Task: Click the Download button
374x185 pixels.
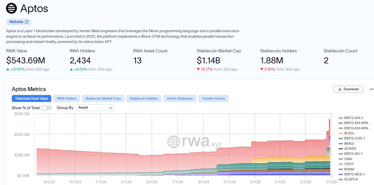Action: (x=348, y=89)
